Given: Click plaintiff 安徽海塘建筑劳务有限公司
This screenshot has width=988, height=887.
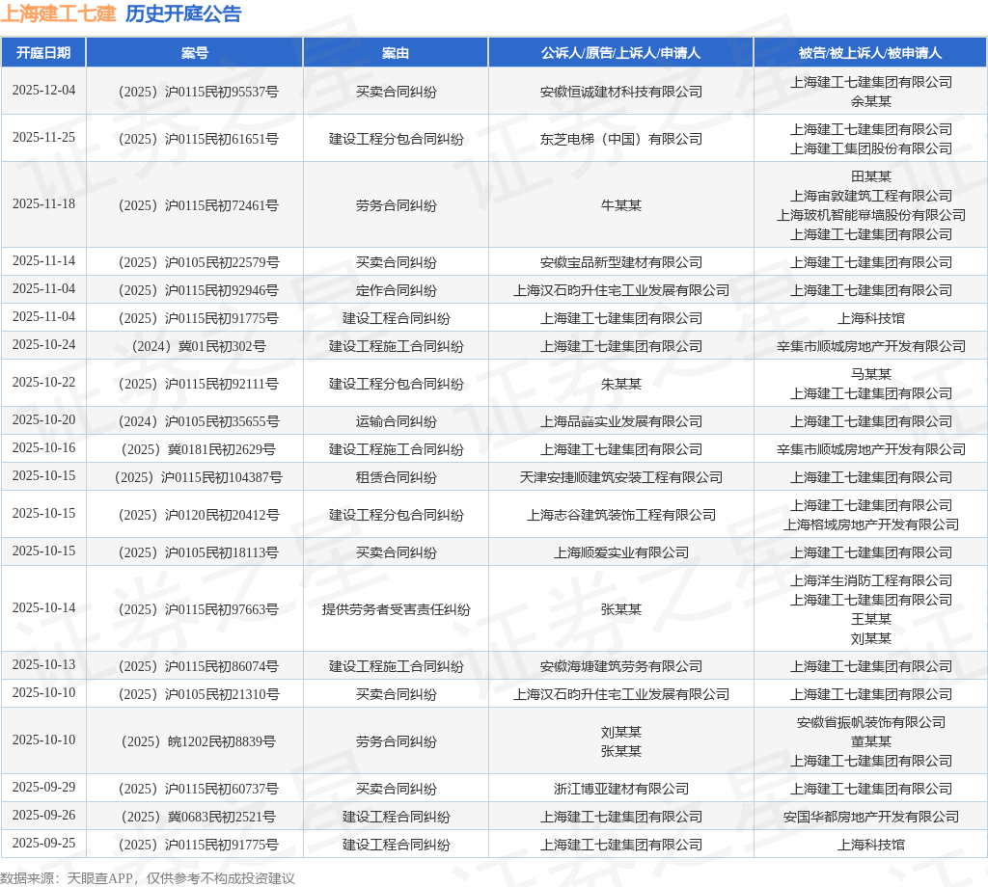Looking at the screenshot, I should tap(621, 666).
